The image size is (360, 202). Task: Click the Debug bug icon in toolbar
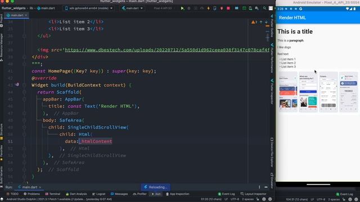(x=189, y=8)
